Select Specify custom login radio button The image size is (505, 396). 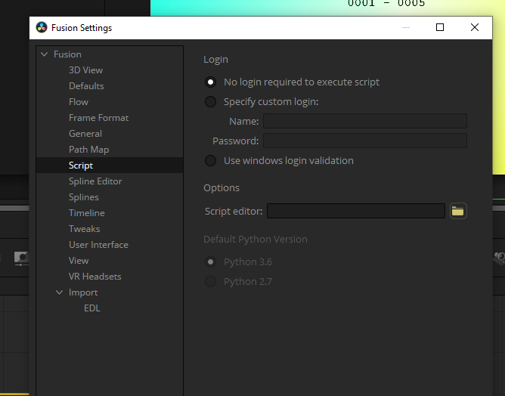point(211,102)
